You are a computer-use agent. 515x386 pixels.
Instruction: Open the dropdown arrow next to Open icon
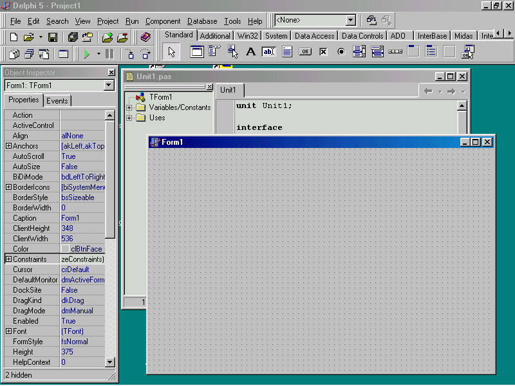[x=41, y=37]
